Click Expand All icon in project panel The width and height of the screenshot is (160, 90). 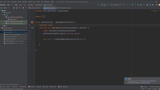[x=17, y=8]
